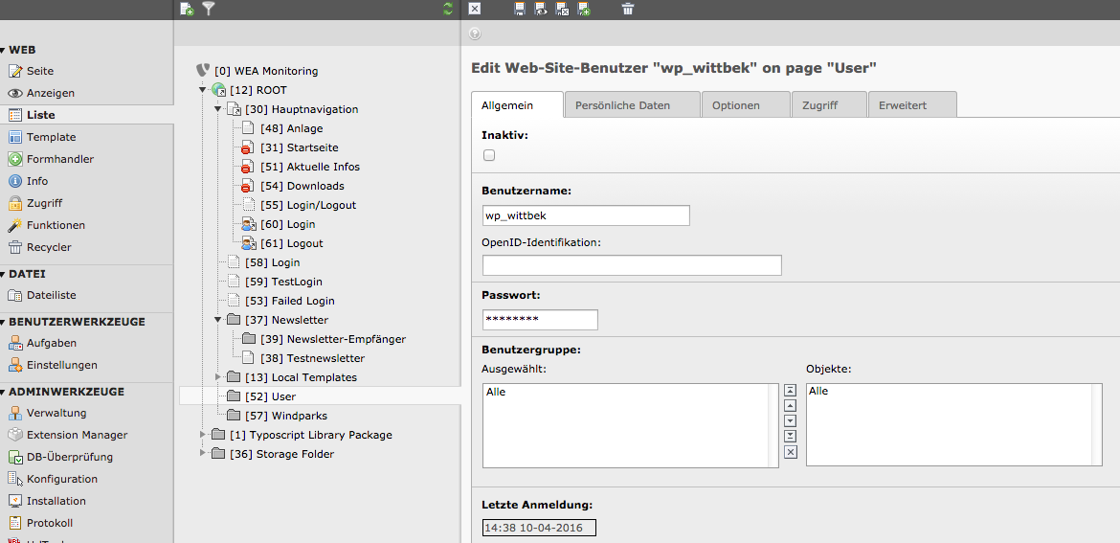1120x543 pixels.
Task: Toggle the Inaktiv checkbox
Action: click(x=489, y=155)
